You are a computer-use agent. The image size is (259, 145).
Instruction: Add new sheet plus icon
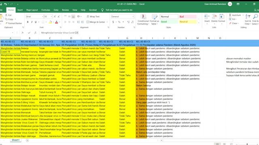pyautogui.click(x=27, y=141)
